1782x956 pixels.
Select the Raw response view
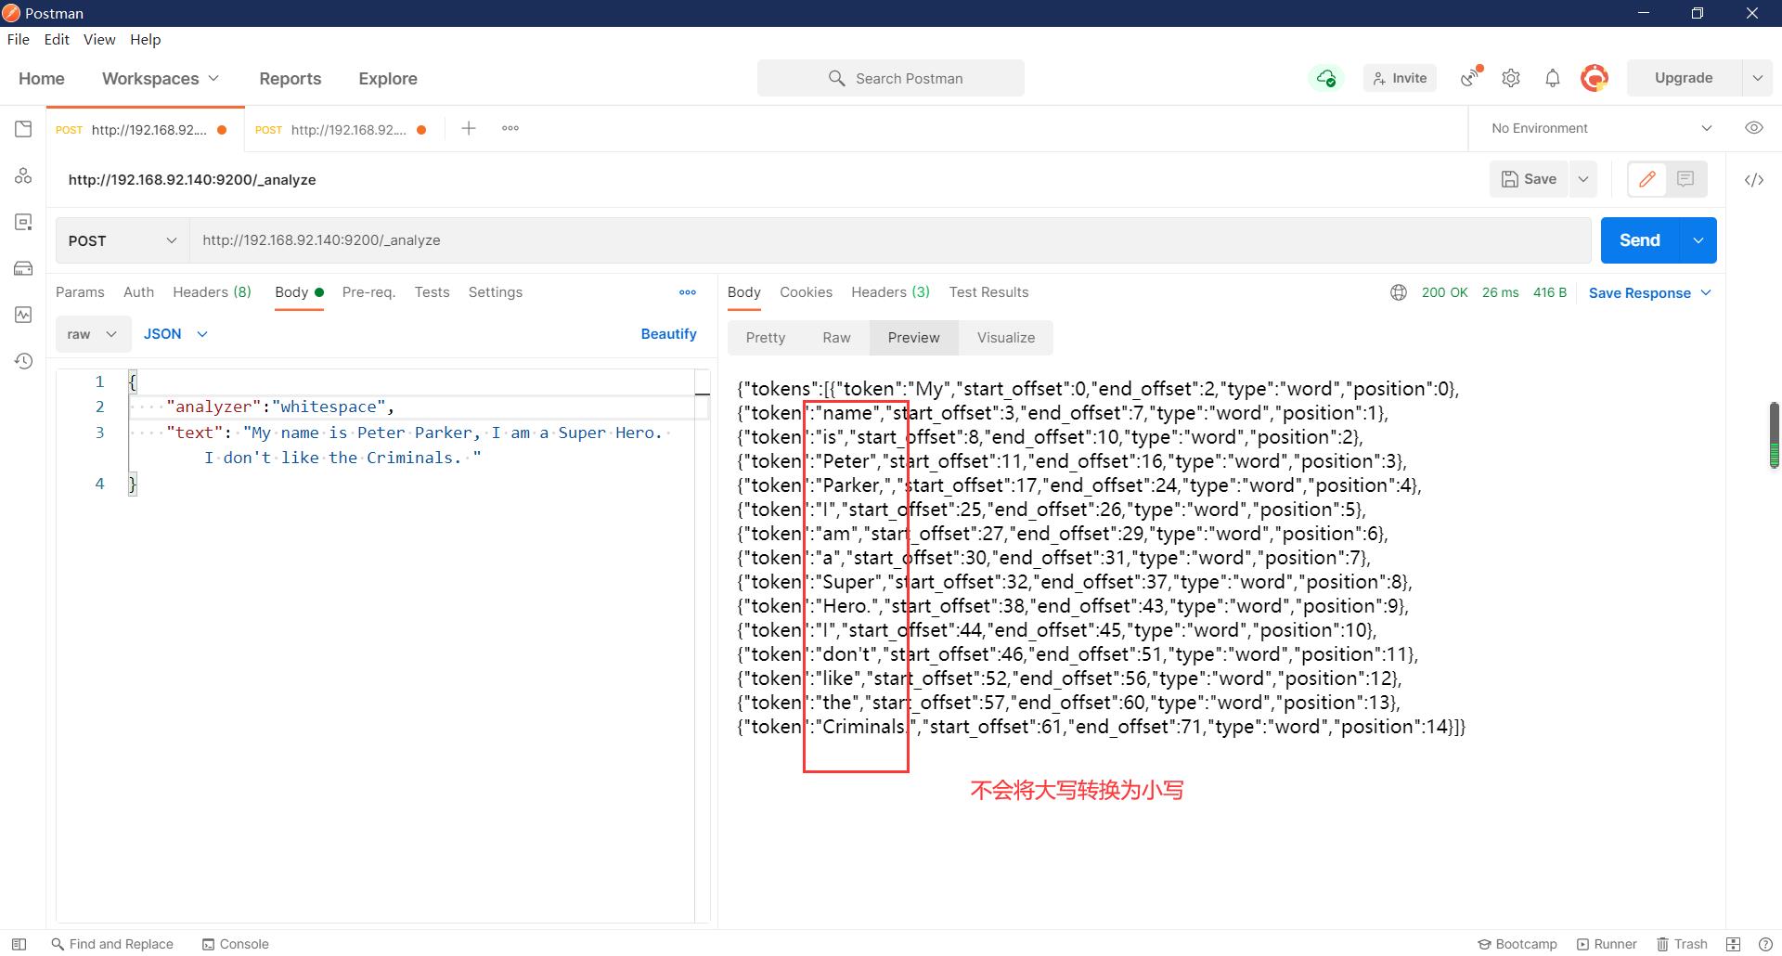[x=836, y=338]
